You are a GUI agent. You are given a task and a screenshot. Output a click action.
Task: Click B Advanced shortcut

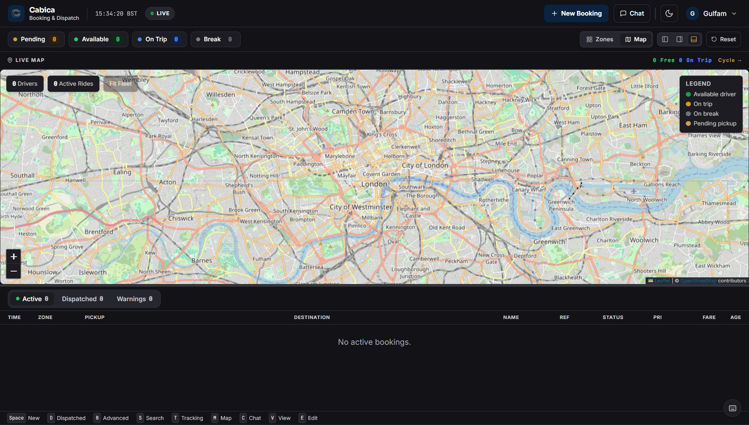[111, 418]
